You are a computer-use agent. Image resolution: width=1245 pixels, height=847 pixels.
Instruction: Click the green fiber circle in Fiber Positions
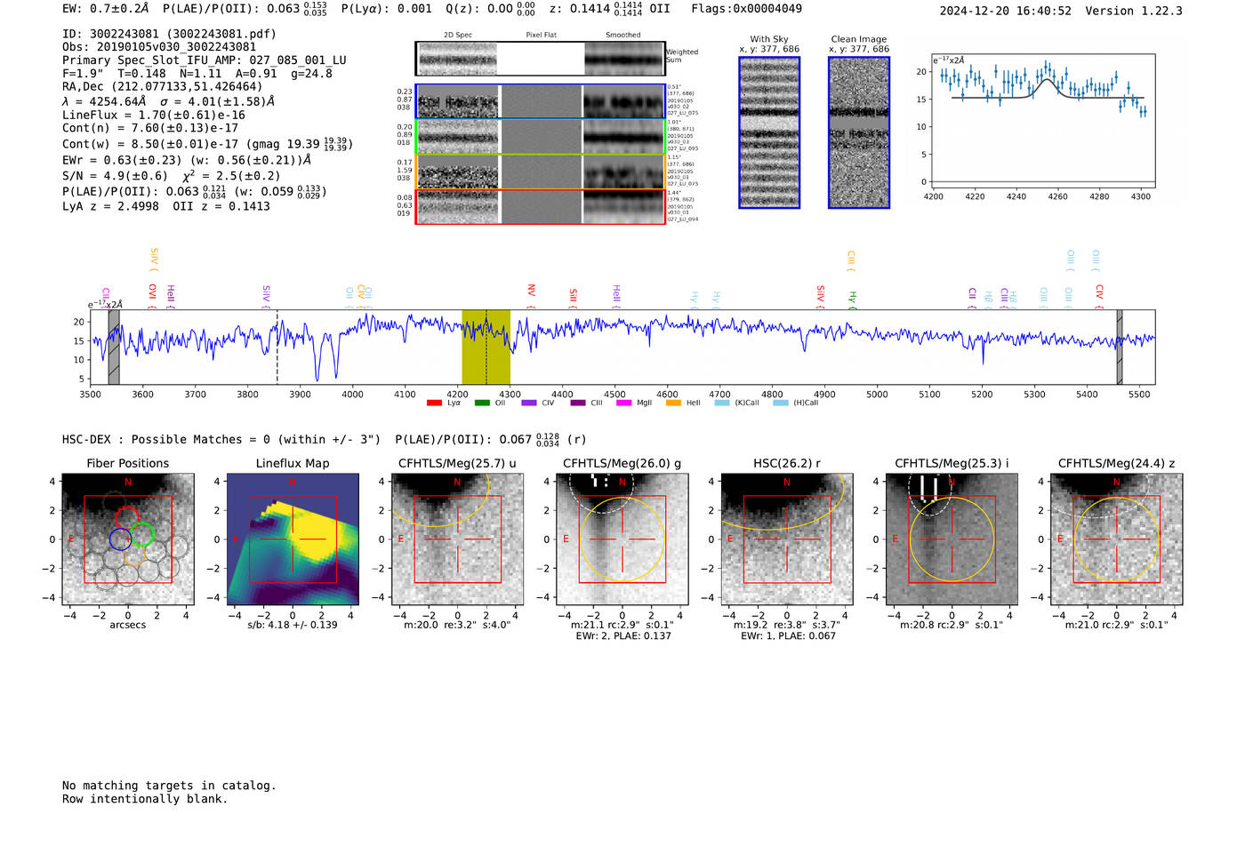pos(141,534)
